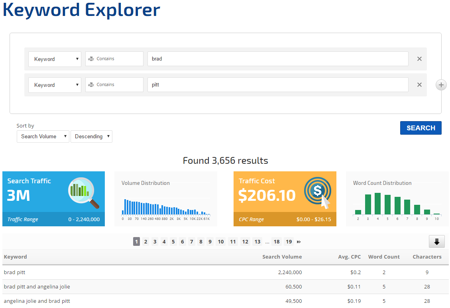
Task: Change the Descending sort order dropdown
Action: click(x=91, y=136)
